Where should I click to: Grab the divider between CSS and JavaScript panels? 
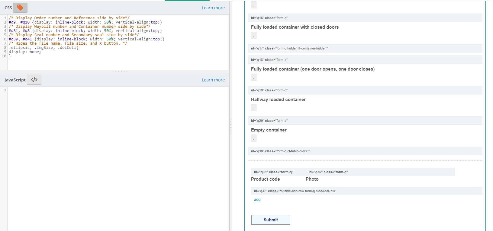120,72
